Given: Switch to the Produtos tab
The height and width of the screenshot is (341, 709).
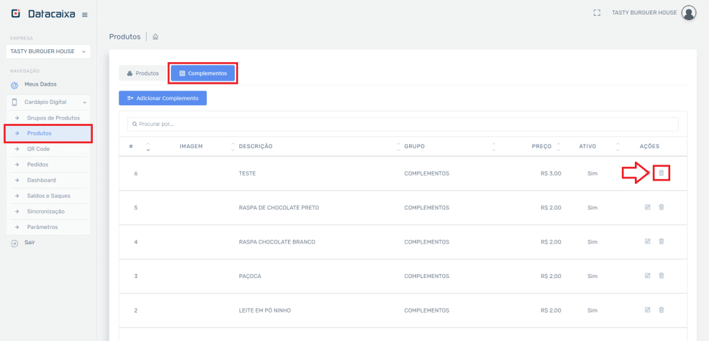Looking at the screenshot, I should 143,73.
